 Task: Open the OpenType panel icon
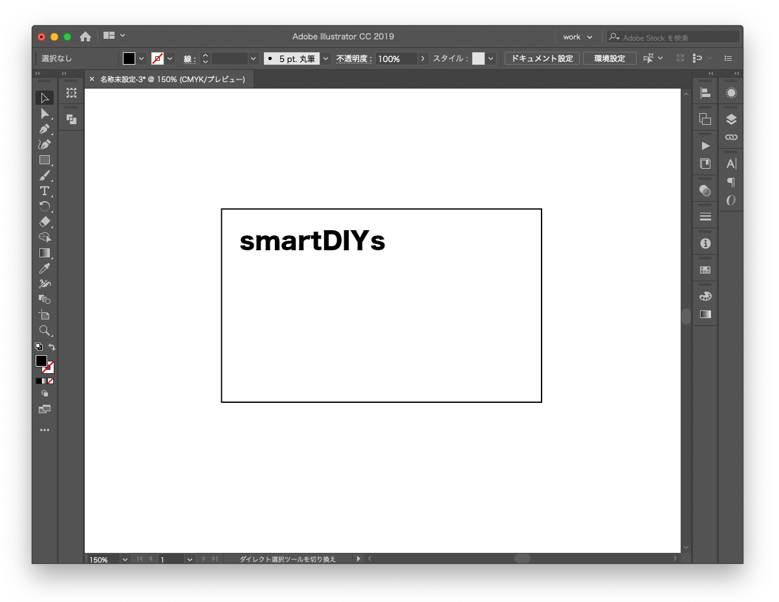tap(731, 200)
